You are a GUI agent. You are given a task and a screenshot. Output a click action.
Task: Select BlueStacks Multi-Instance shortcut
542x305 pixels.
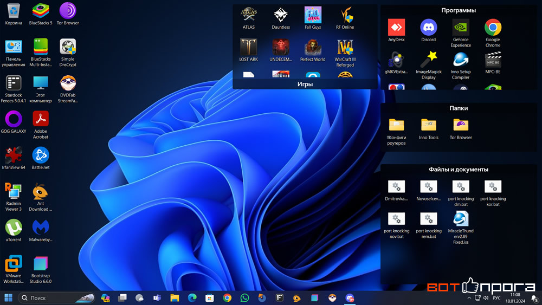[41, 53]
